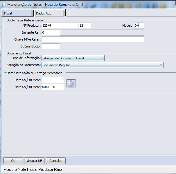Image resolution: width=176 pixels, height=174 pixels.
Task: Click the Data Sai/Ent Merc field
Action: coord(53,80)
